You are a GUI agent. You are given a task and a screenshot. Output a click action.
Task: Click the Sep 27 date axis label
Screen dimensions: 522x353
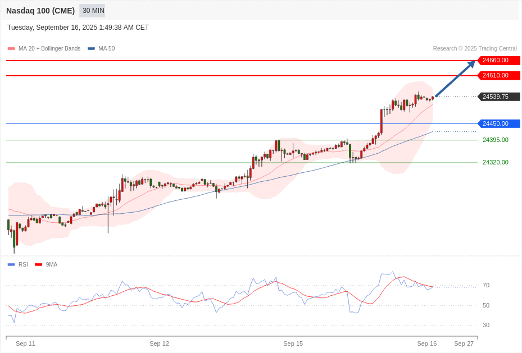point(464,343)
